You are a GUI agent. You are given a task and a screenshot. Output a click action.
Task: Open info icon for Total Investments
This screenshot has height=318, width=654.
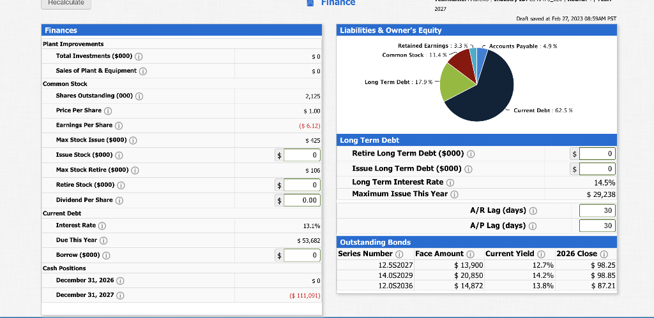click(139, 56)
